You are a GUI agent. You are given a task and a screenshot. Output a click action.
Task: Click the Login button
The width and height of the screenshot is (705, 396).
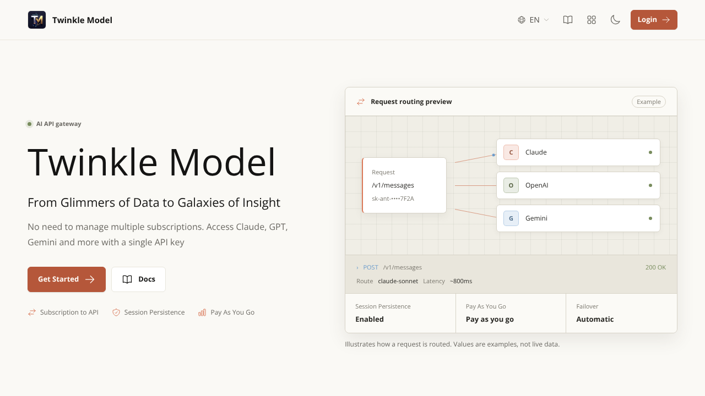click(654, 20)
